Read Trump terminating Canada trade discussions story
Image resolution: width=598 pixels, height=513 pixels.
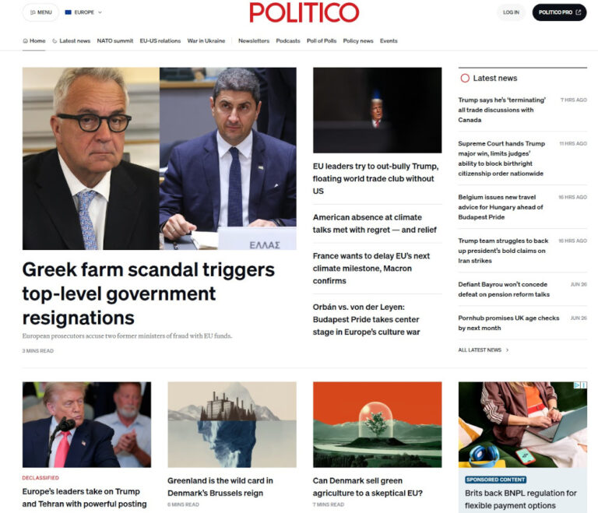click(502, 110)
